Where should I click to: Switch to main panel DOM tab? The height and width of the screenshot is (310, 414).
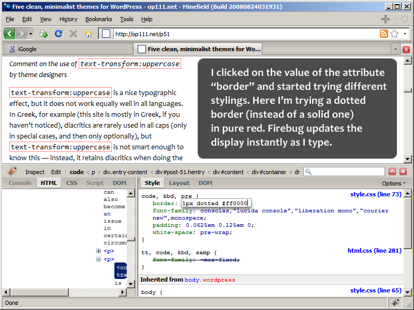tap(120, 183)
